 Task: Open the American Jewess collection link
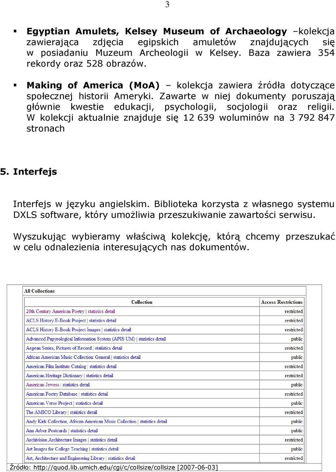[43, 385]
